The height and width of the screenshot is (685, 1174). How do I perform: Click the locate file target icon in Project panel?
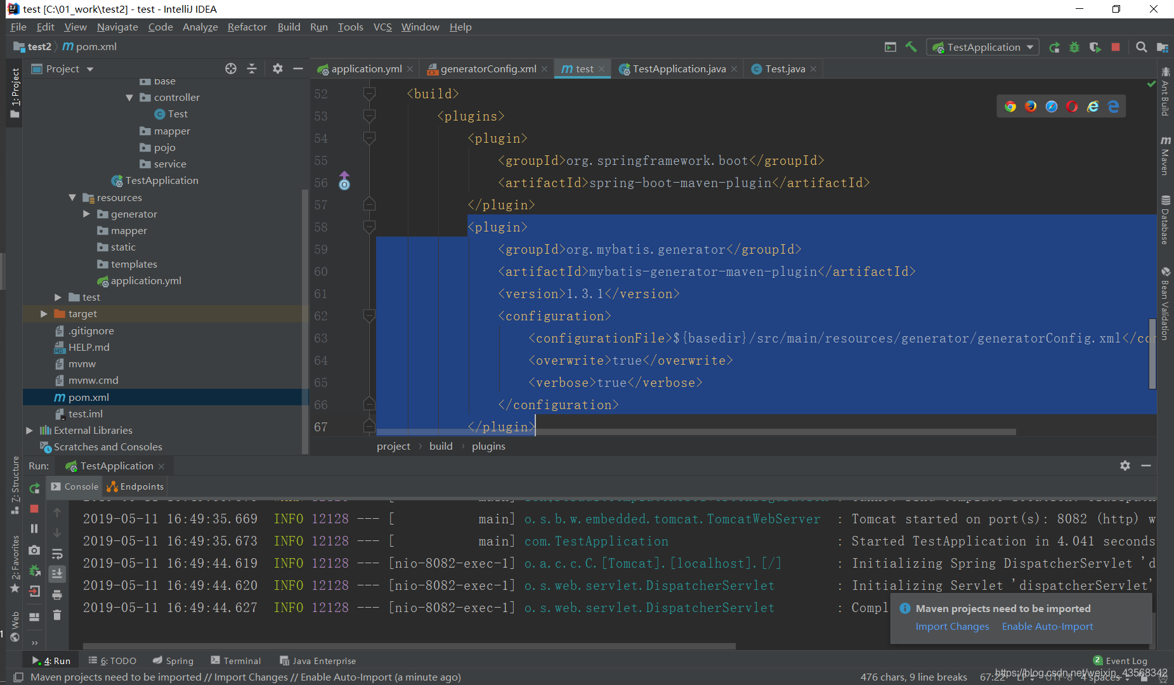(231, 68)
